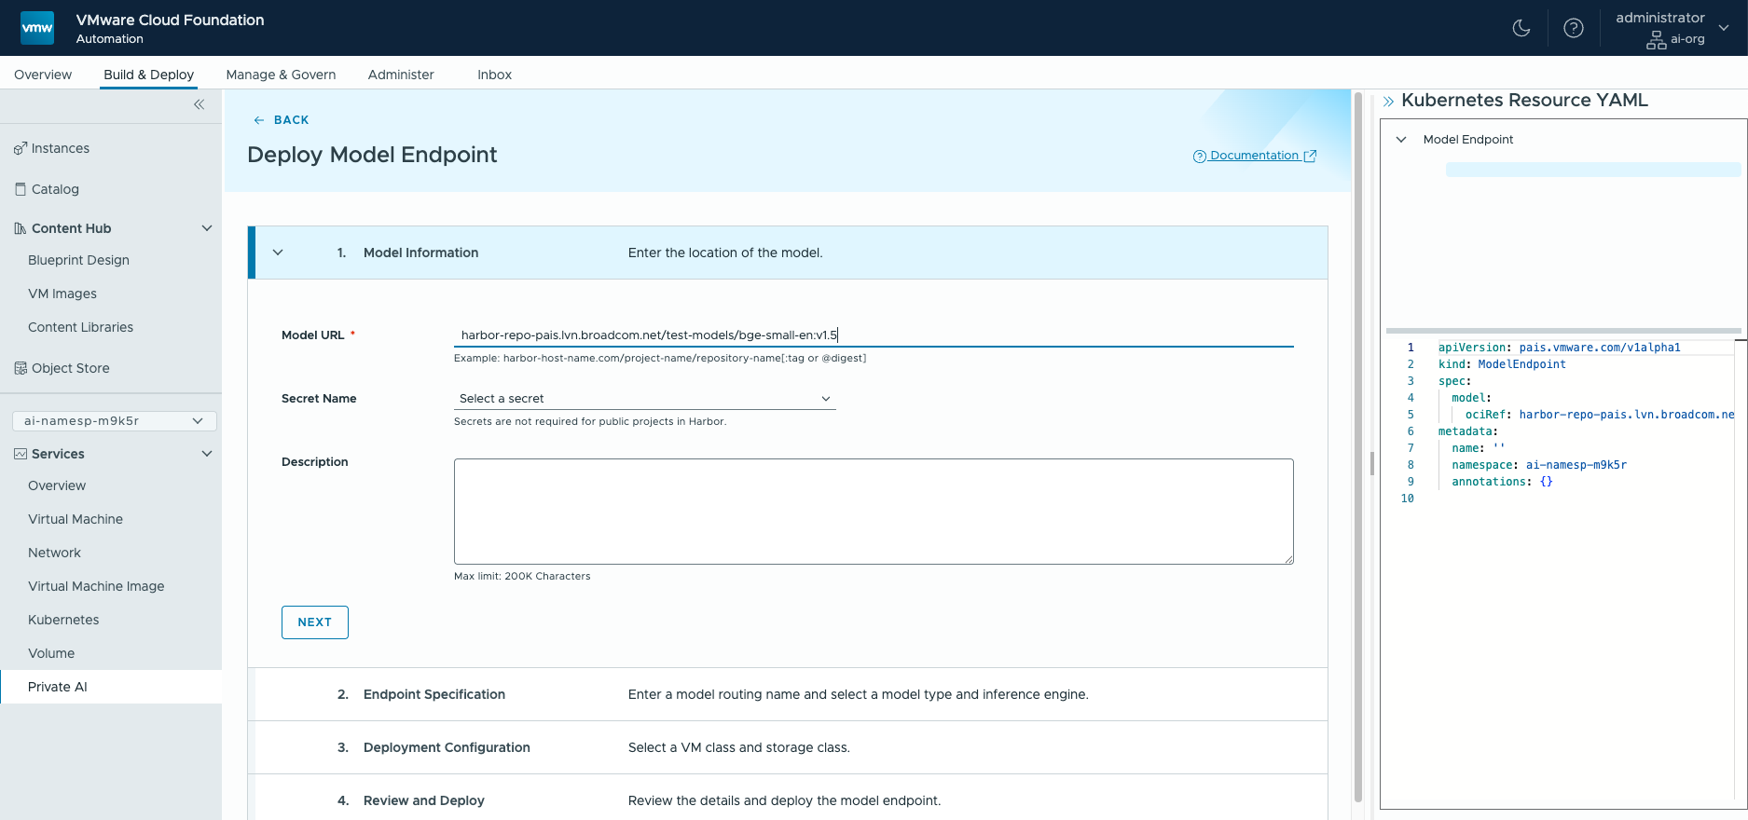Open VM Images page

tap(62, 294)
